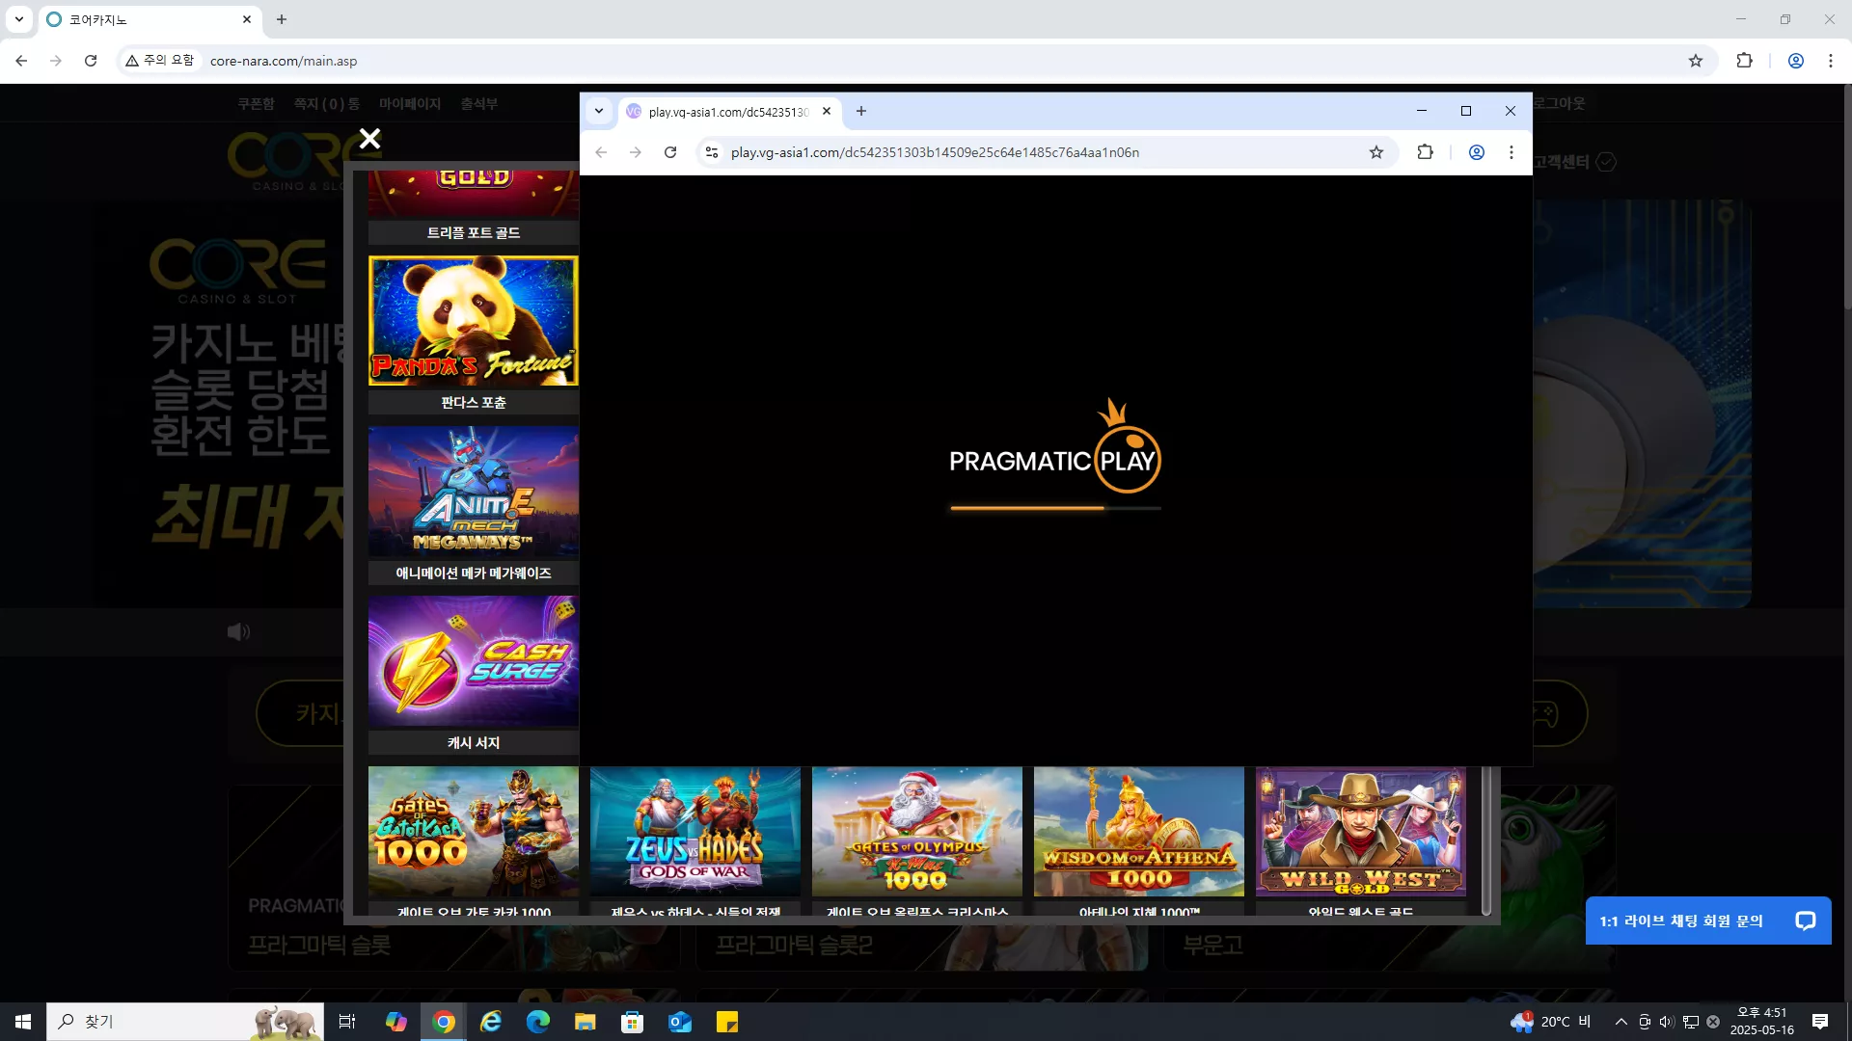Close the slot game list overlay
1852x1041 pixels.
(369, 139)
